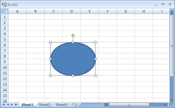Screen dimensions: 175x108
Task: Select column B header
Action: coord(36,11)
